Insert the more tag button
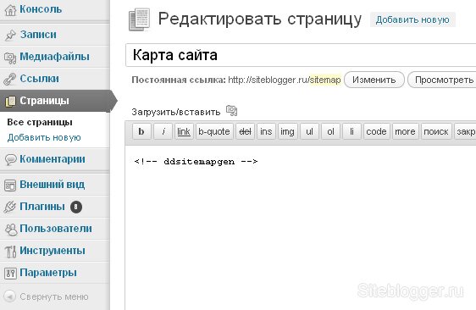 [405, 131]
